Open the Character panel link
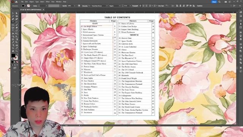 pos(85,6)
